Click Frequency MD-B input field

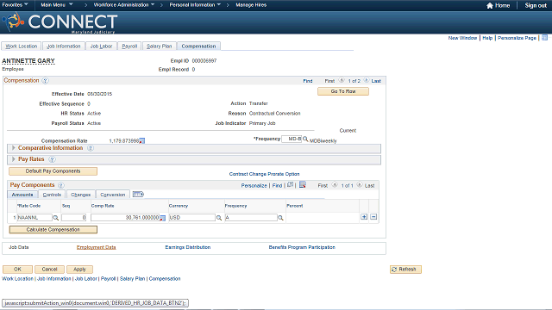[292, 139]
